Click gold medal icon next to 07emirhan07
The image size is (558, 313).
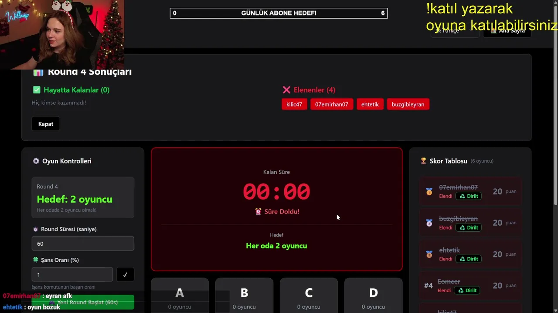pos(429,191)
